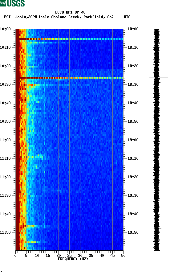Click the 50 Hz frequency tick label

click(x=123, y=256)
